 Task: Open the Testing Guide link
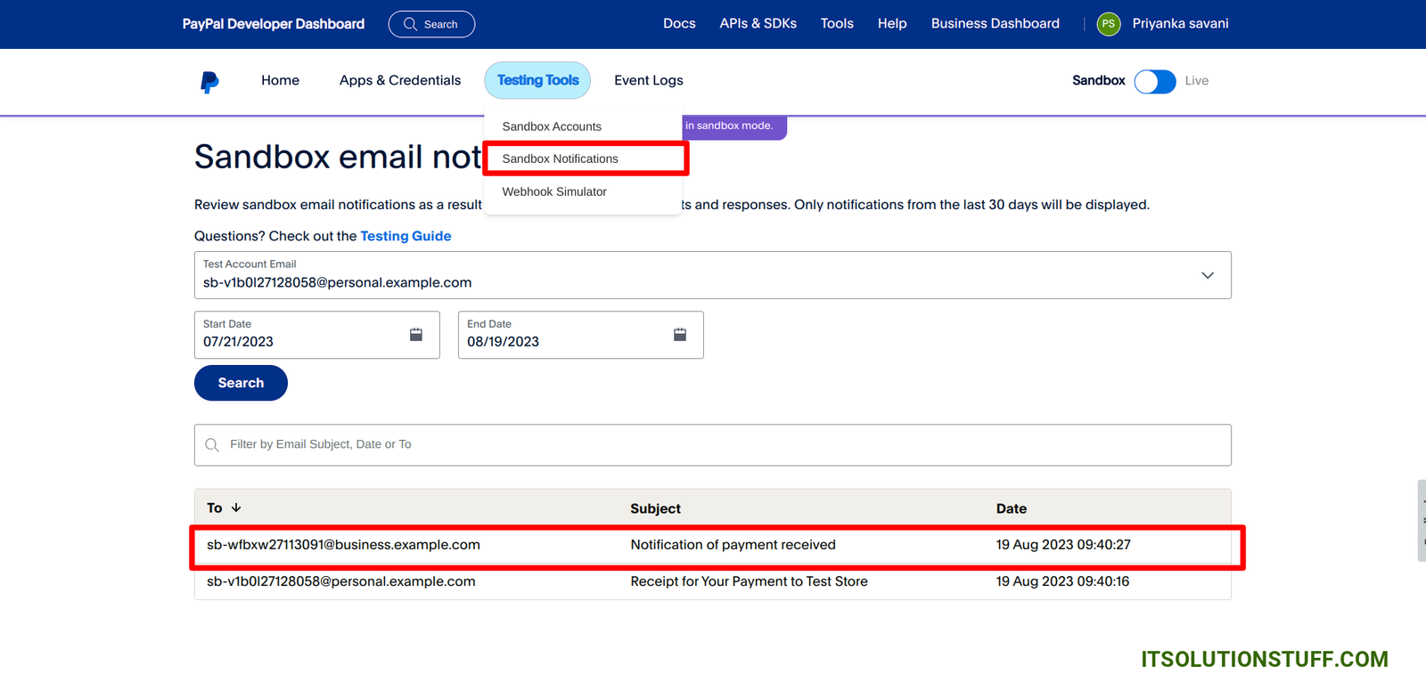pos(406,236)
